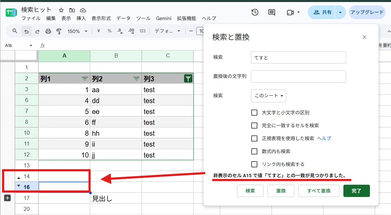The width and height of the screenshot is (391, 215).
Task: Open the ヘルプ link for regular expressions
Action: 324,138
